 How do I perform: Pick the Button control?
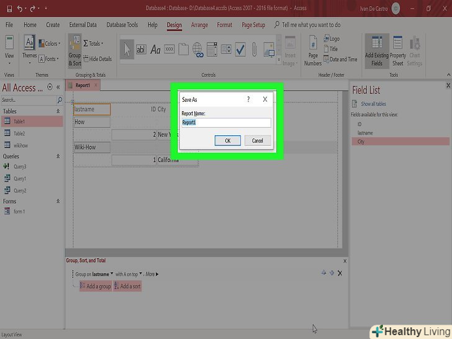(x=169, y=50)
